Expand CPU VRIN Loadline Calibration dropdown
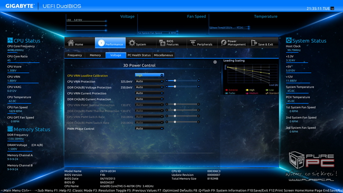343x193 pixels. 149,75
